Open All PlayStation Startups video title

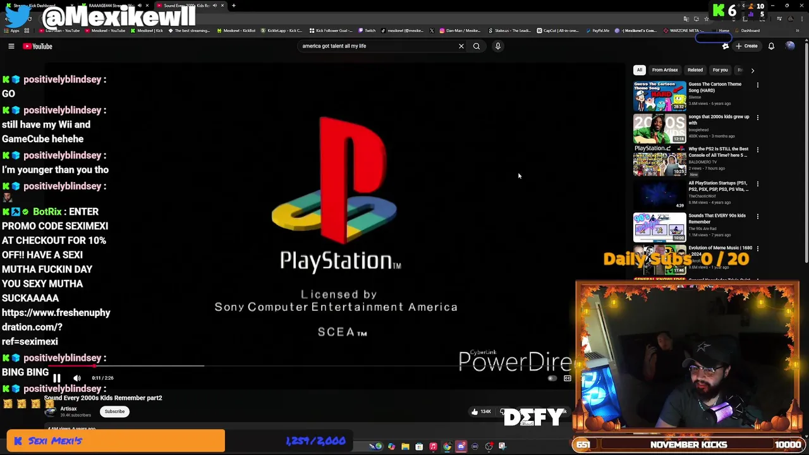click(x=718, y=186)
